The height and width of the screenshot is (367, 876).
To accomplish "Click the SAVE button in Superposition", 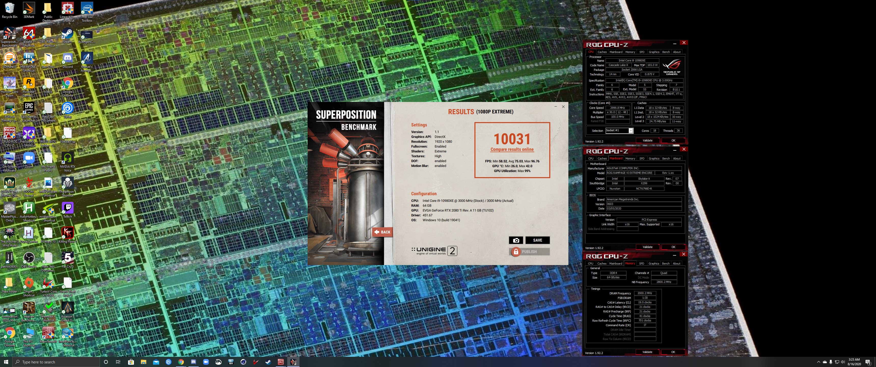I will tap(537, 240).
